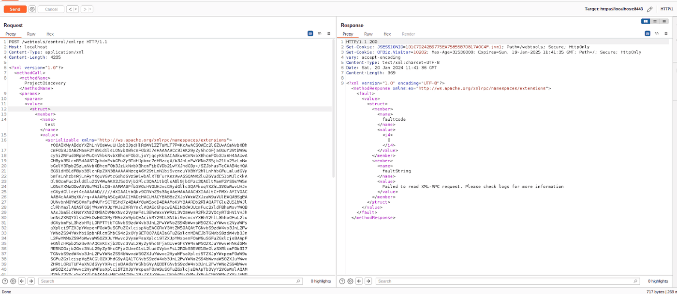Select the Response Pretty tab
Screen dimensions: 677x294
tap(348, 34)
